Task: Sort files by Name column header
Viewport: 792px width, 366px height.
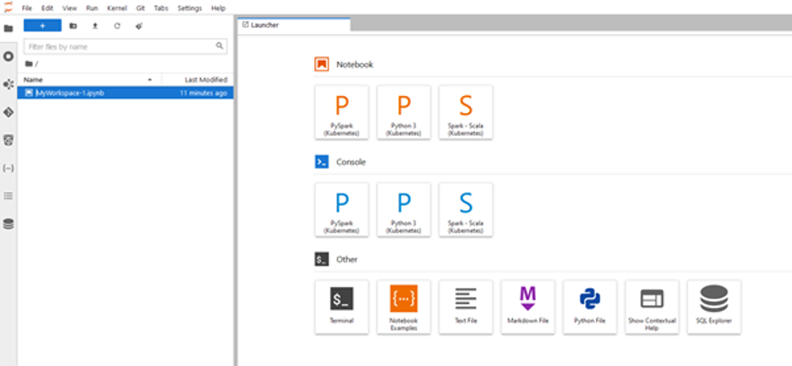Action: (x=34, y=79)
